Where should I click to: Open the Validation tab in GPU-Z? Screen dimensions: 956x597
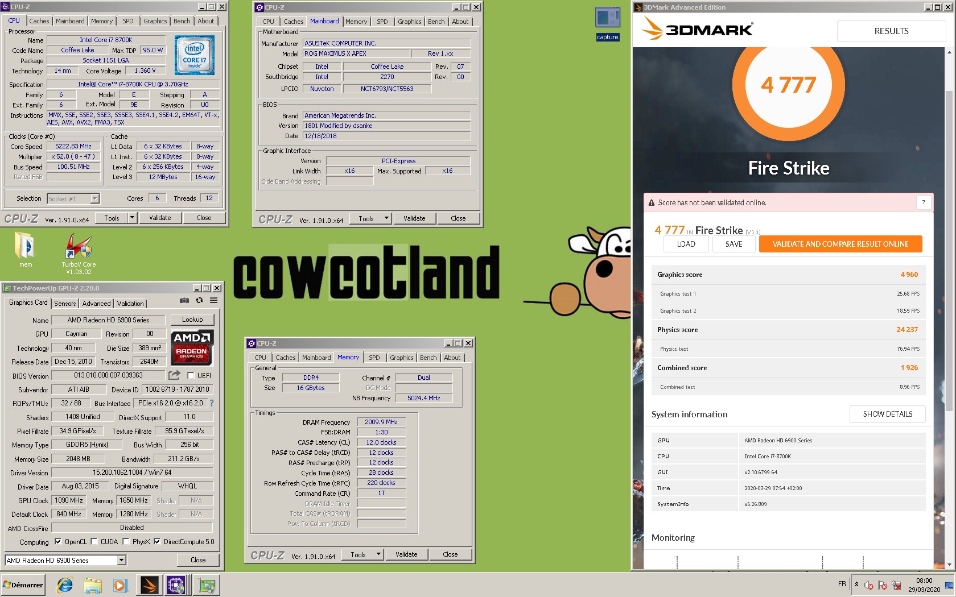(x=130, y=304)
